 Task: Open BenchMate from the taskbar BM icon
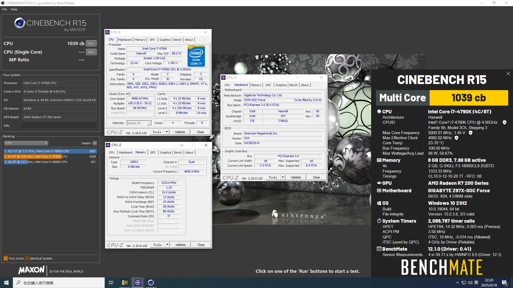[x=125, y=283]
